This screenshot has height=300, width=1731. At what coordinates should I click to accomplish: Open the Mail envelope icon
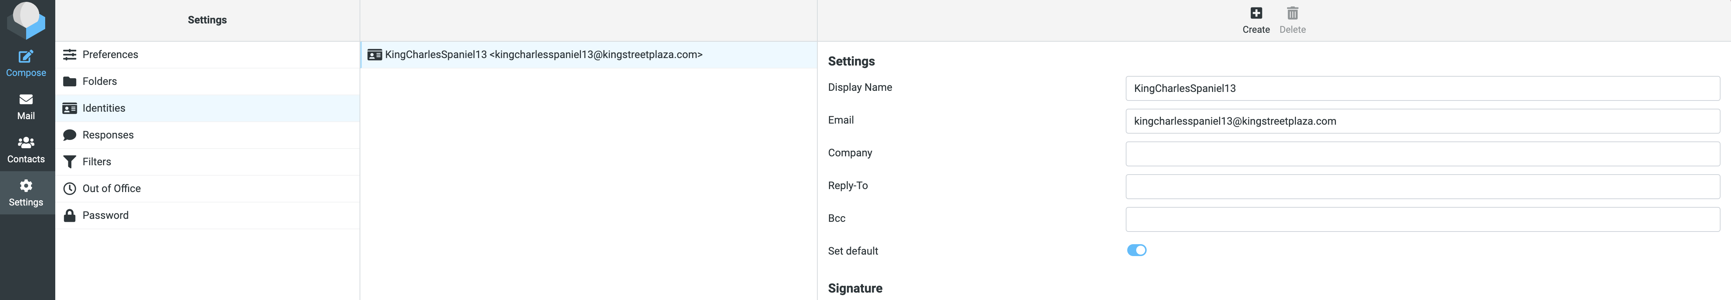[25, 100]
